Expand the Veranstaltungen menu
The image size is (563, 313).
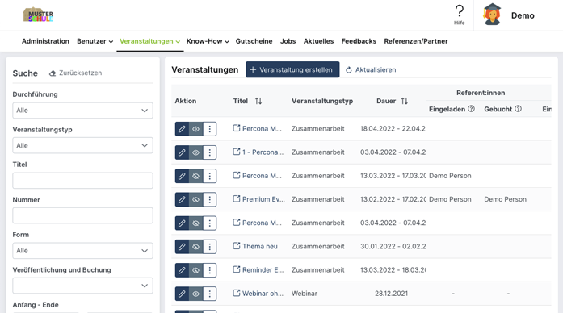click(149, 41)
